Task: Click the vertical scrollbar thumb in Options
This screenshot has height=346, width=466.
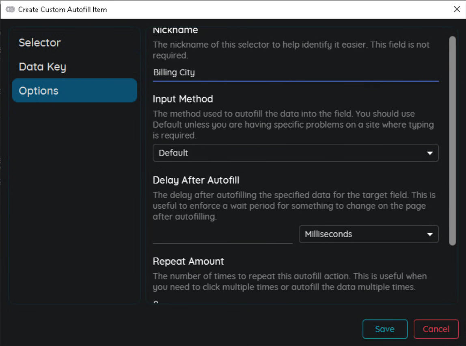Action: point(452,140)
